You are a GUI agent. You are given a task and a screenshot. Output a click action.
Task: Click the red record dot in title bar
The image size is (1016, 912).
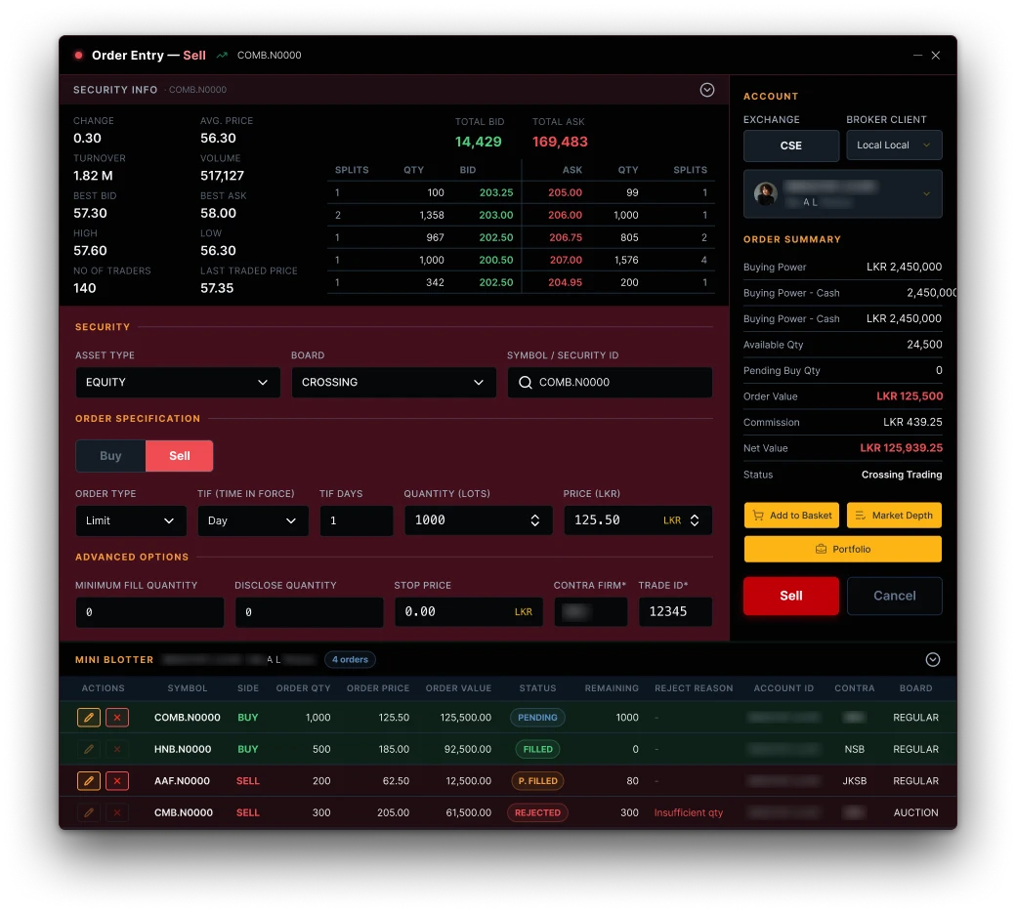78,55
